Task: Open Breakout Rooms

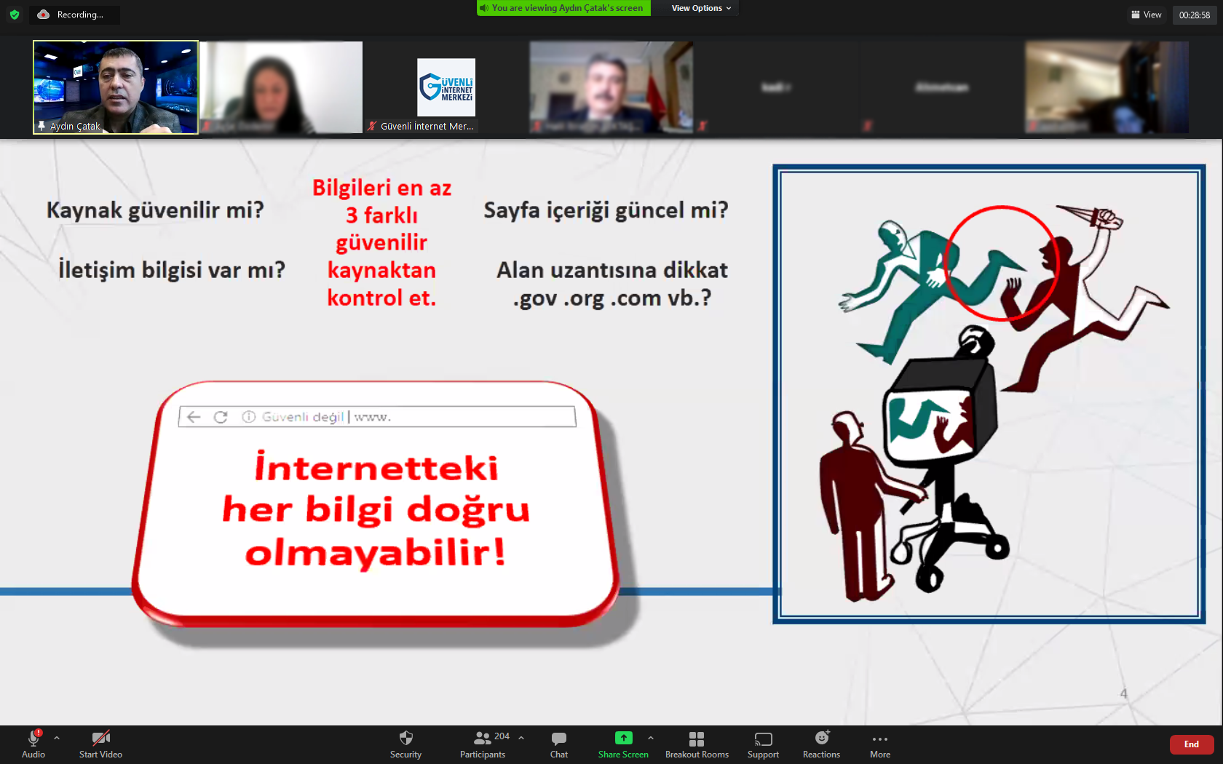Action: click(697, 744)
